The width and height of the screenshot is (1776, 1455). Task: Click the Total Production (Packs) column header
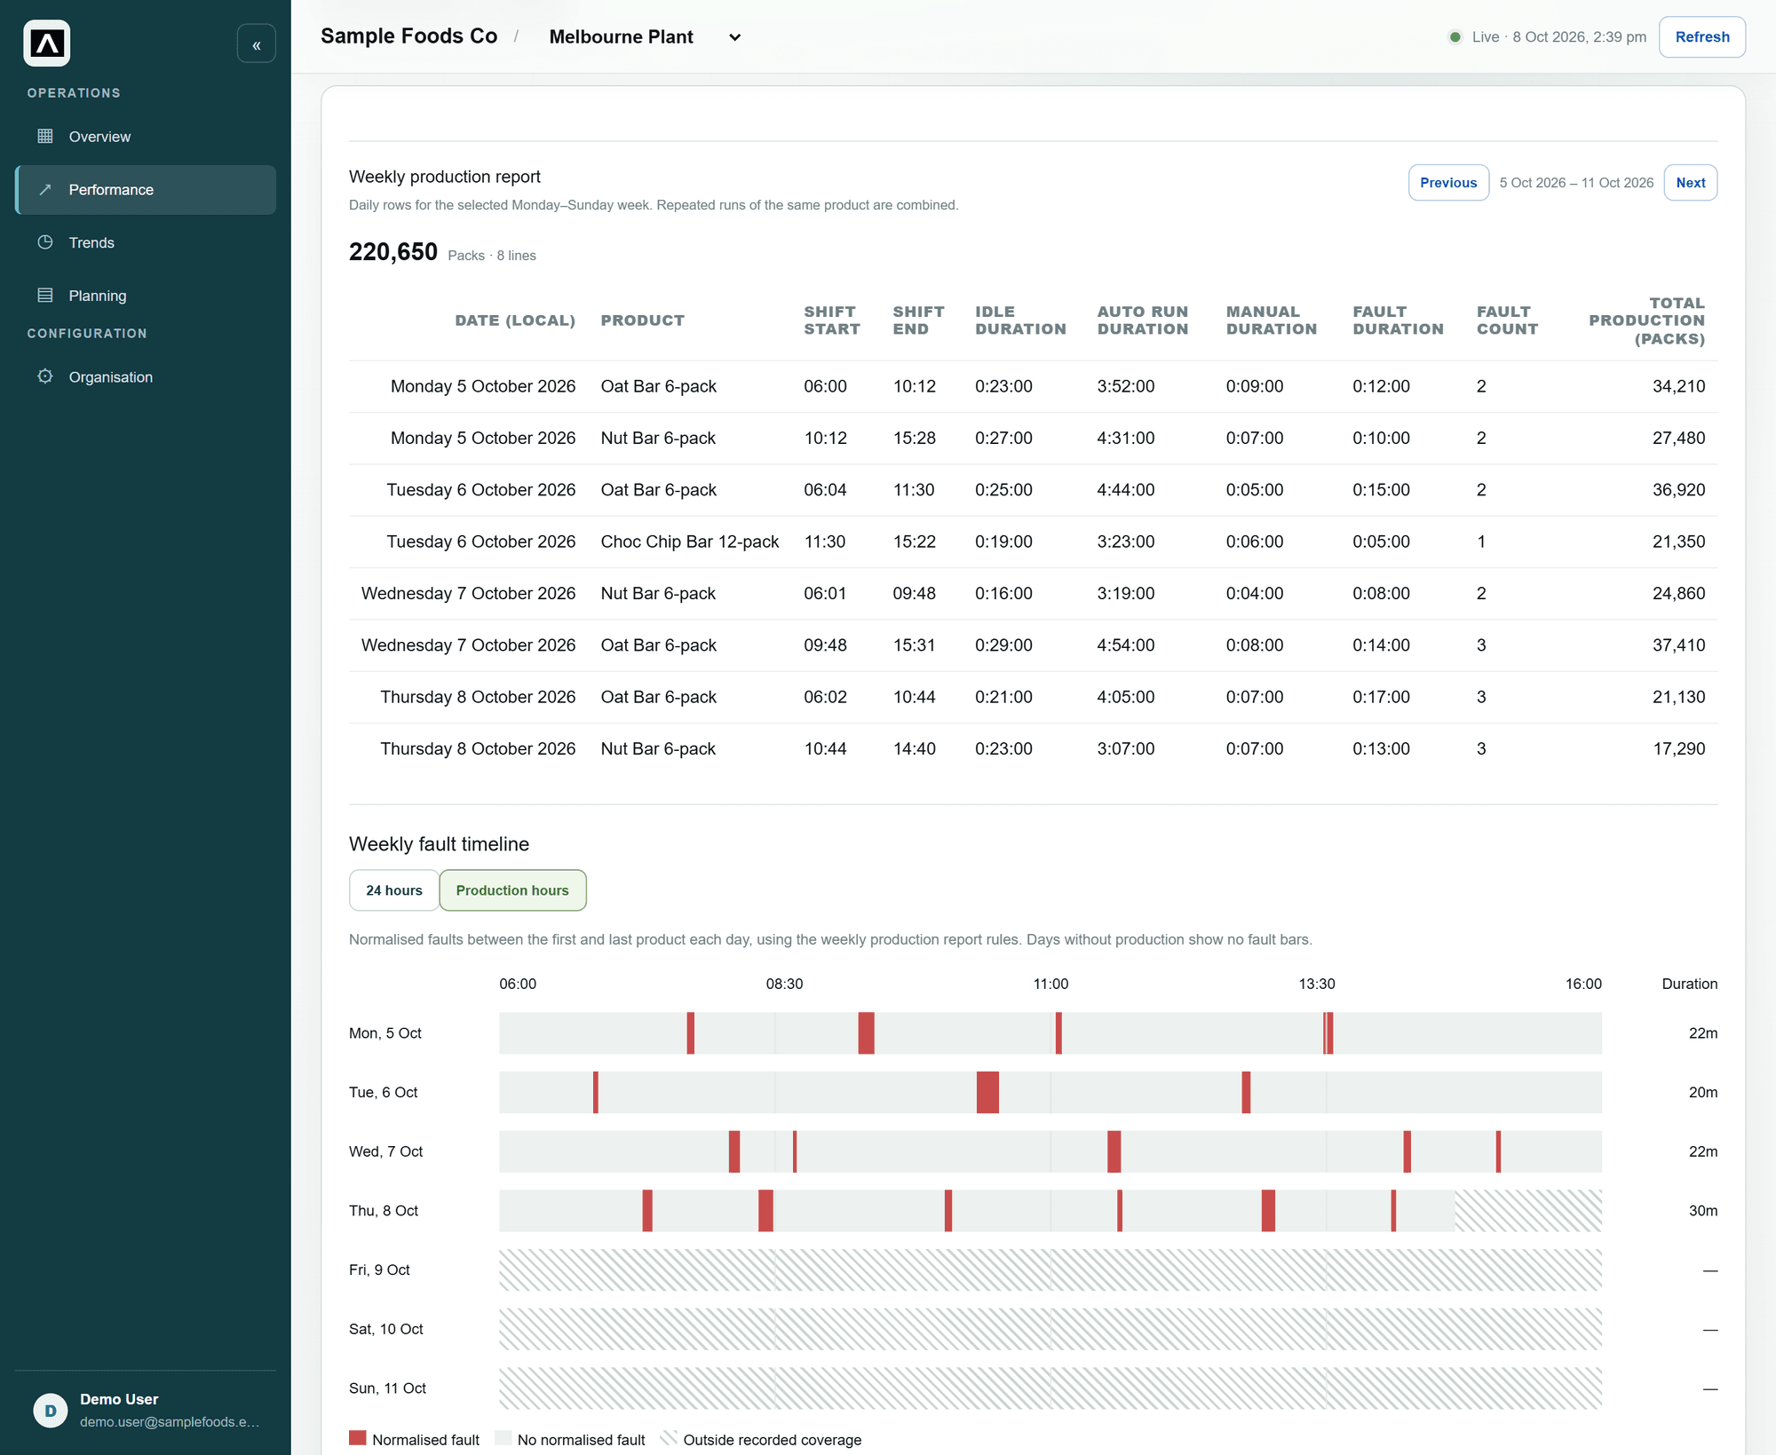tap(1646, 320)
